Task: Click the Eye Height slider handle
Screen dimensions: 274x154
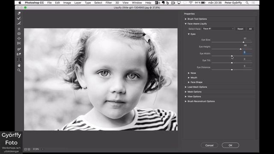Action: [241, 49]
